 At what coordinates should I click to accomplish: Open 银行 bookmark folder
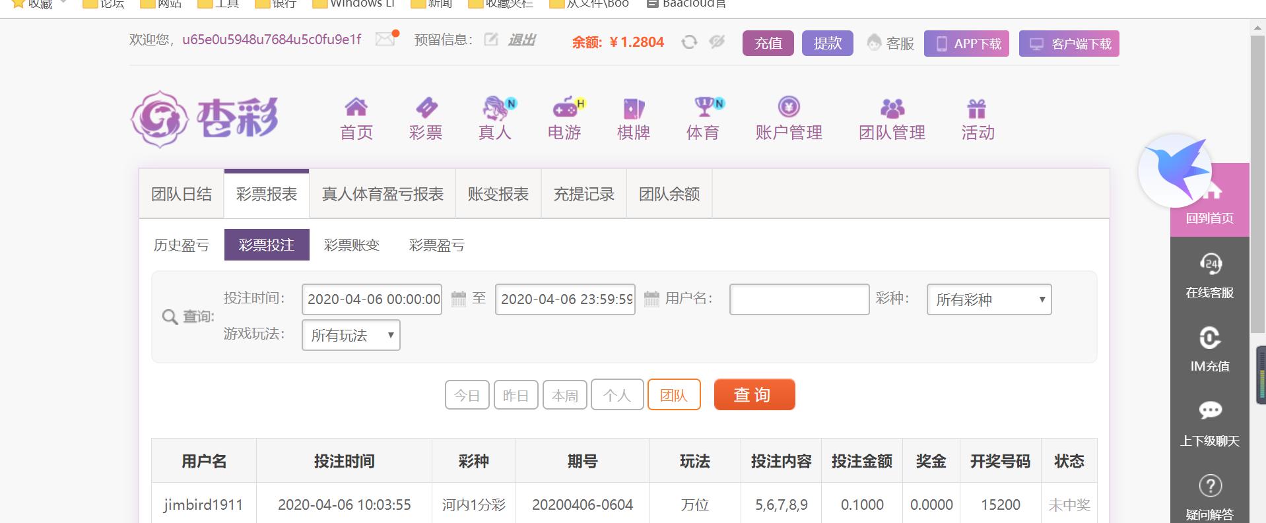pos(275,4)
